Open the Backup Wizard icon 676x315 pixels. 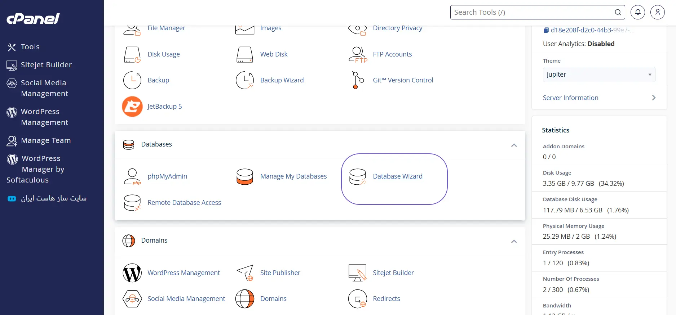[245, 80]
